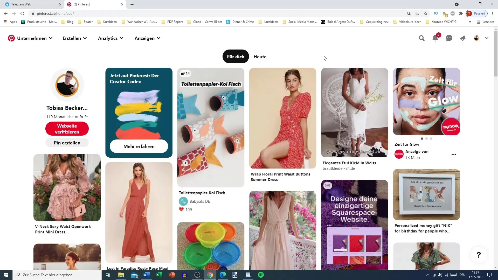498x280 pixels.
Task: Click the TK Maxx ad options menu dots
Action: point(454,154)
